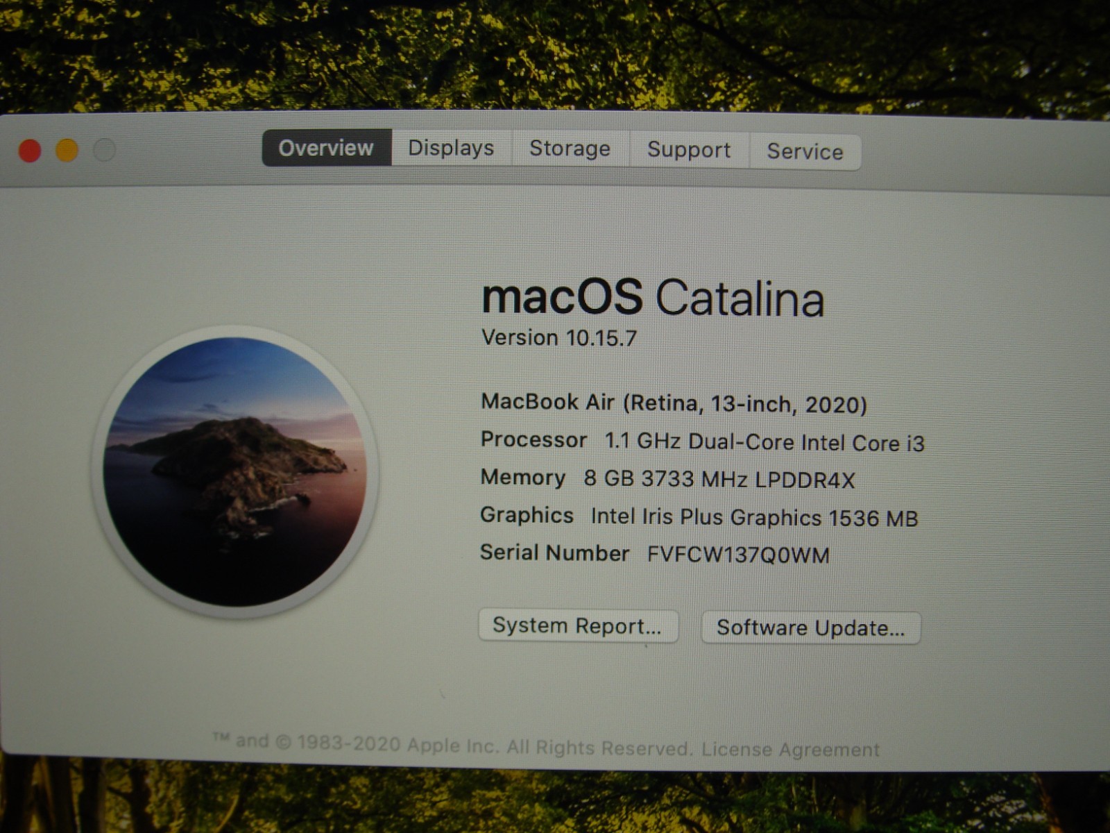Select the 8 GB 3733 MHz LPDDR4X value
This screenshot has width=1110, height=833.
[x=719, y=480]
